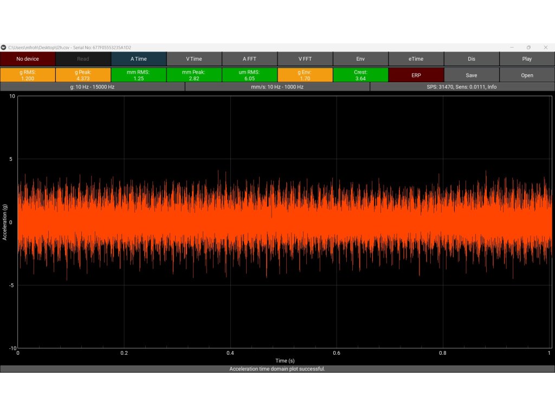This screenshot has width=555, height=416.
Task: Maximize the application window
Action: pos(529,48)
